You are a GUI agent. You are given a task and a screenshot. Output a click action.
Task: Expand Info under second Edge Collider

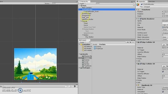pyautogui.click(x=136, y=83)
